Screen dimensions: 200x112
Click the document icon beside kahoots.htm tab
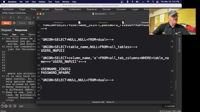pyautogui.click(x=79, y=22)
